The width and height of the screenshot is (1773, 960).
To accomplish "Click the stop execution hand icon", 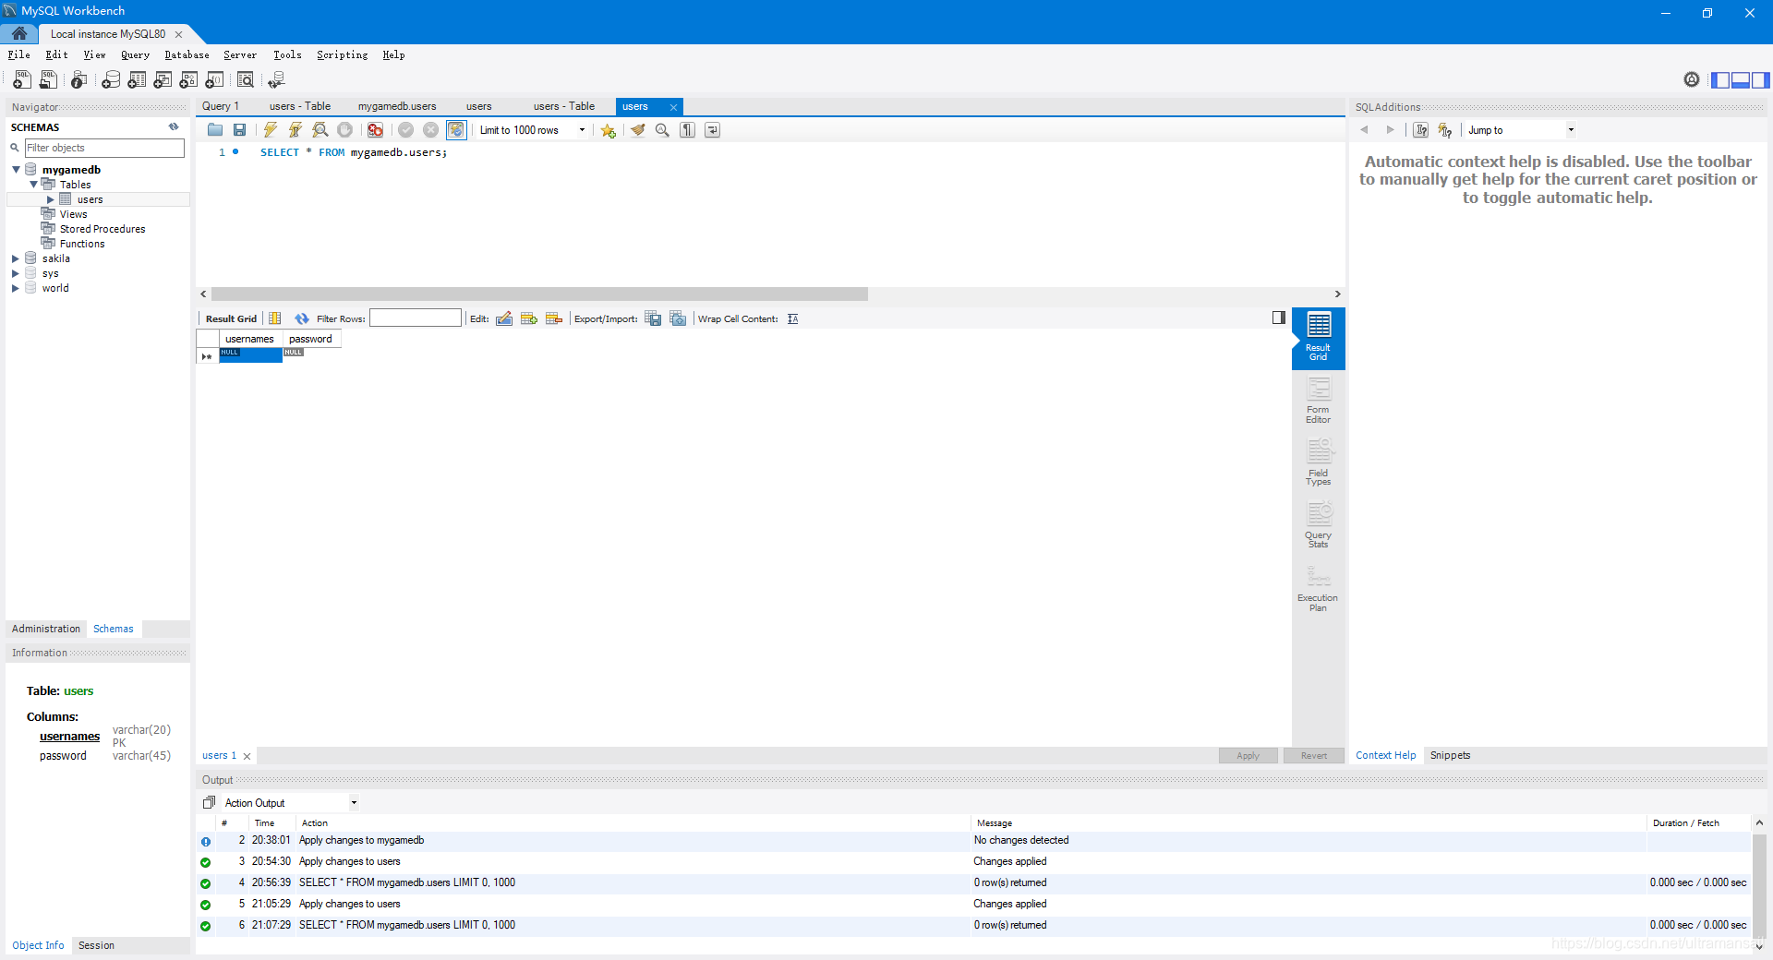I will click(344, 130).
